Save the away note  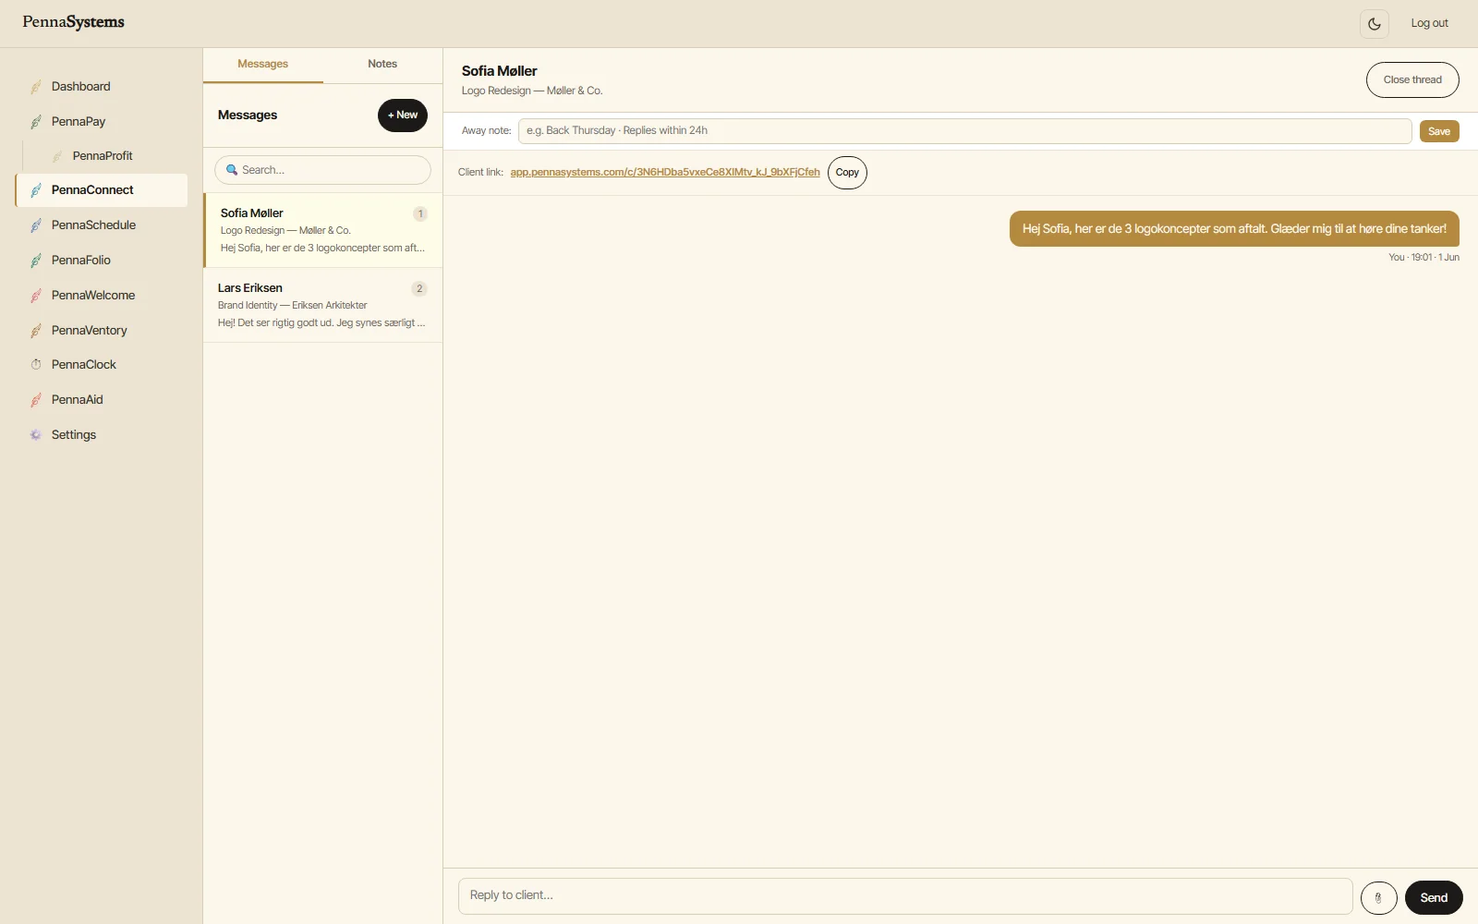click(1439, 131)
